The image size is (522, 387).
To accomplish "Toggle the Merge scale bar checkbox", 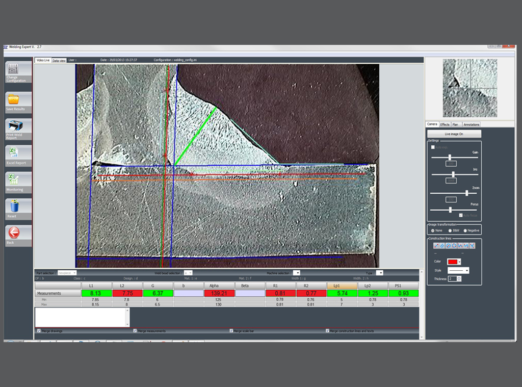I will pyautogui.click(x=232, y=331).
